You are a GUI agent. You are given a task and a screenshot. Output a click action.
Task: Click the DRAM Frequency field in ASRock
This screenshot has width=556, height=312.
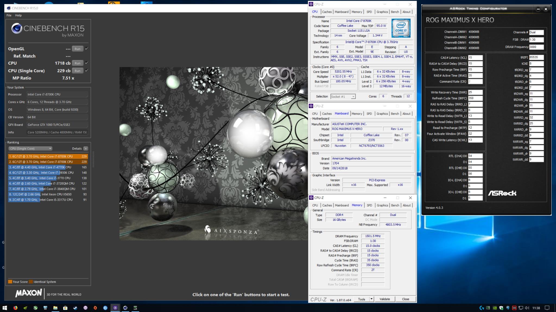[536, 47]
